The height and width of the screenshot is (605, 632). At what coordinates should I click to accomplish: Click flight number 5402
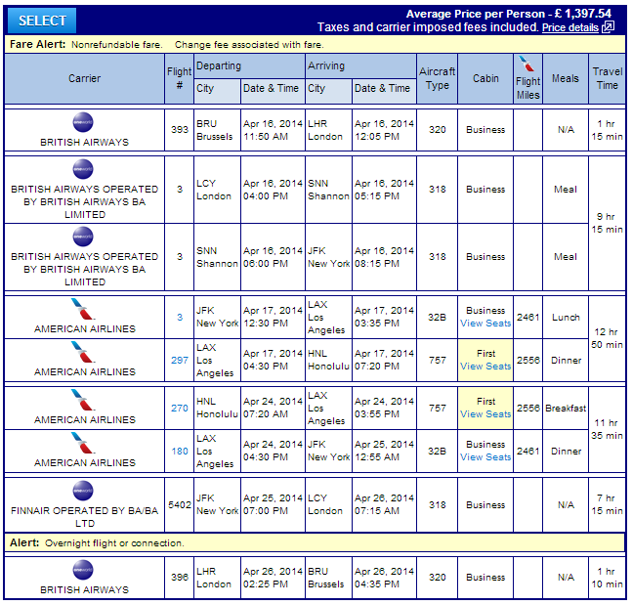tap(180, 504)
